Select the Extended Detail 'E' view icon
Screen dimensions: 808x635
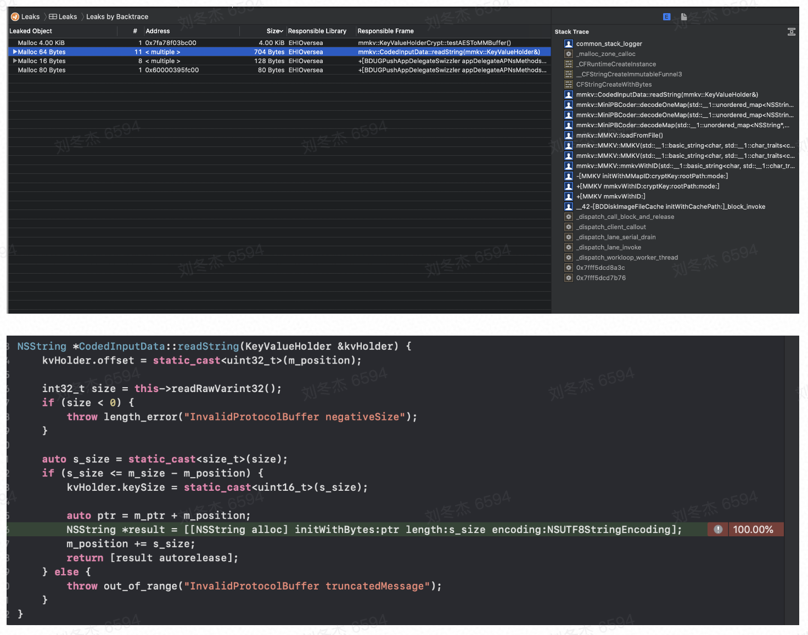(666, 16)
